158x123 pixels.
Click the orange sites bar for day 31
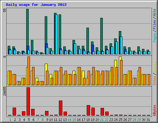coord(149,80)
